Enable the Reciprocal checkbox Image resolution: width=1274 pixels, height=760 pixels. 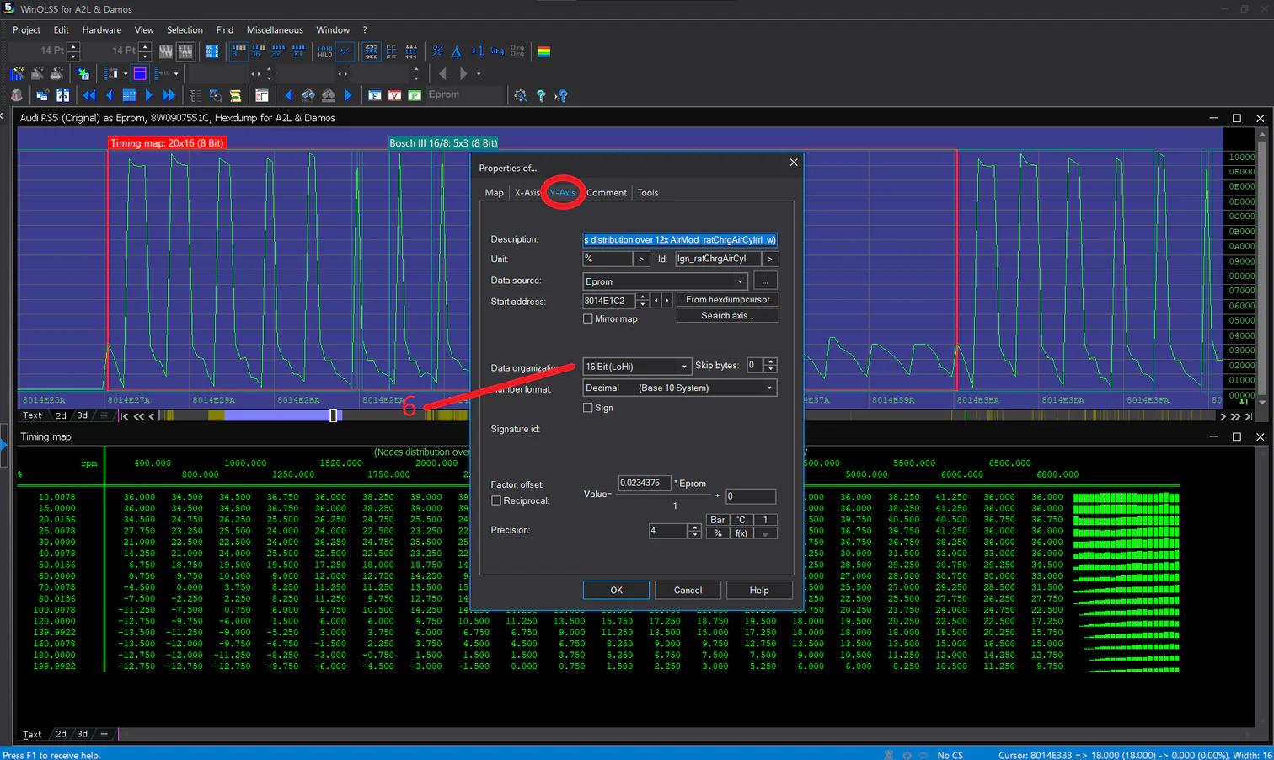[496, 500]
